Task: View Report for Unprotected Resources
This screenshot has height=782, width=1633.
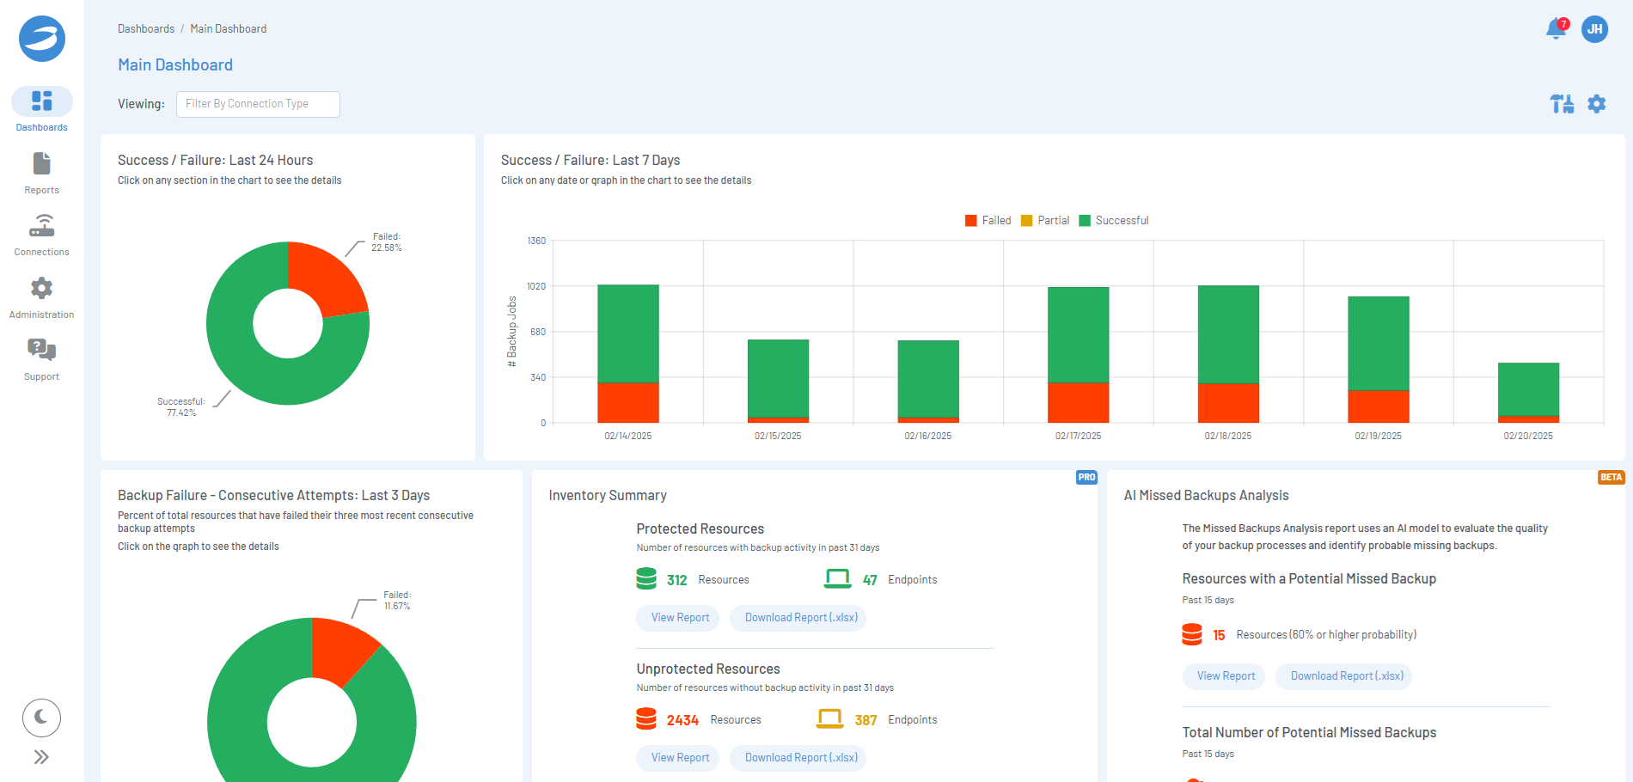Action: click(x=678, y=758)
